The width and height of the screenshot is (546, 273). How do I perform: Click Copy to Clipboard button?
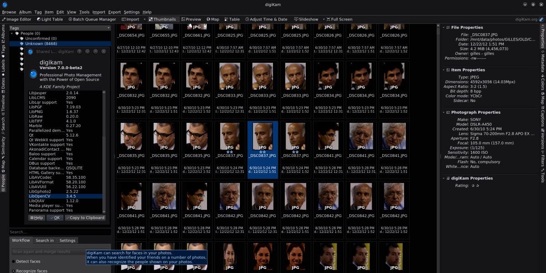(x=85, y=218)
